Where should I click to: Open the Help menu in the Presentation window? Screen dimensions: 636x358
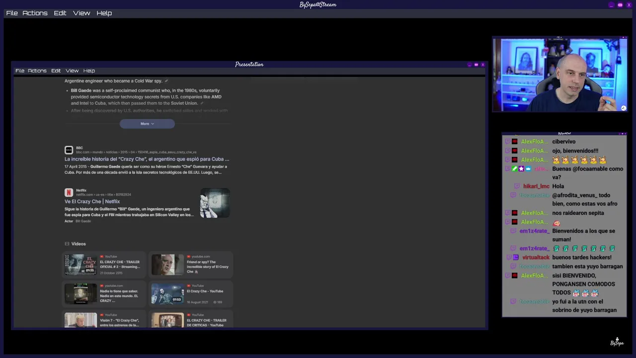[x=89, y=71]
